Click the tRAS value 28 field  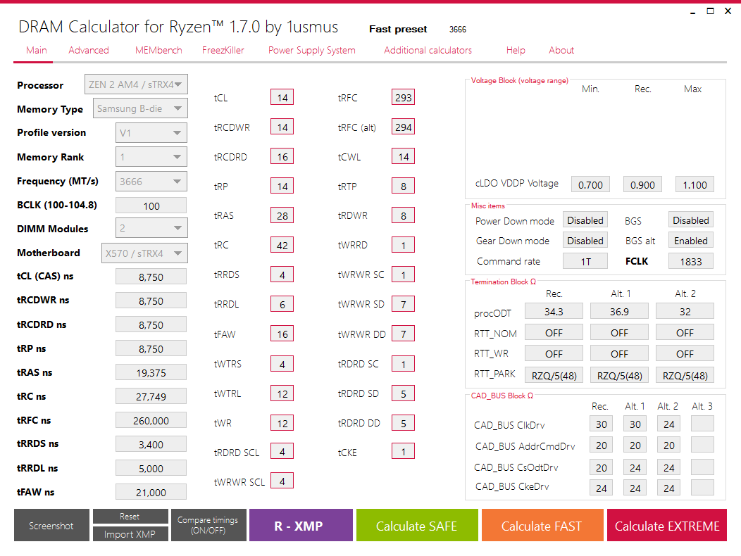tap(282, 215)
